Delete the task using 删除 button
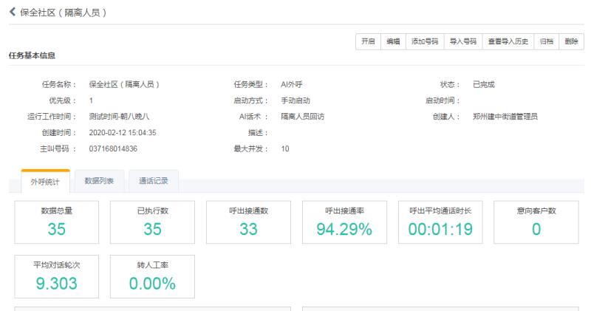This screenshot has height=311, width=591. coord(571,42)
